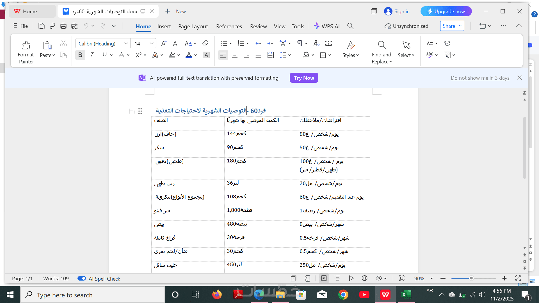Apply italic formatting with the I icon
The height and width of the screenshot is (303, 539).
click(92, 55)
